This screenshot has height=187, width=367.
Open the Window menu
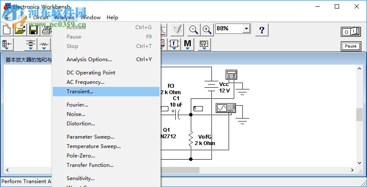coord(91,18)
